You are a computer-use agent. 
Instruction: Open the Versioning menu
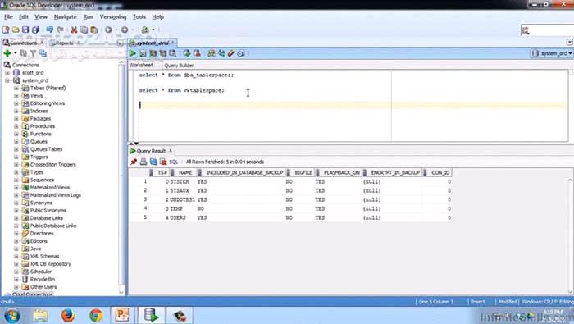[113, 17]
